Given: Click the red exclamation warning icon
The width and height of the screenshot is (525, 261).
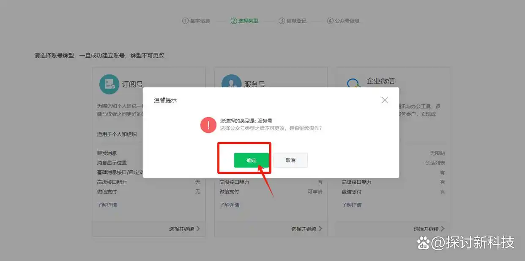Looking at the screenshot, I should (x=208, y=125).
